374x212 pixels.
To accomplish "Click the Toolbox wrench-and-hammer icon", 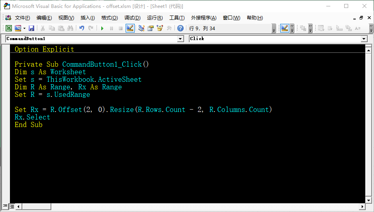I will click(169, 28).
